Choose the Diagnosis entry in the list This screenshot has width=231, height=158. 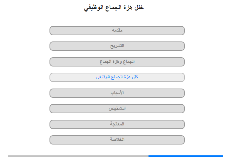117,109
